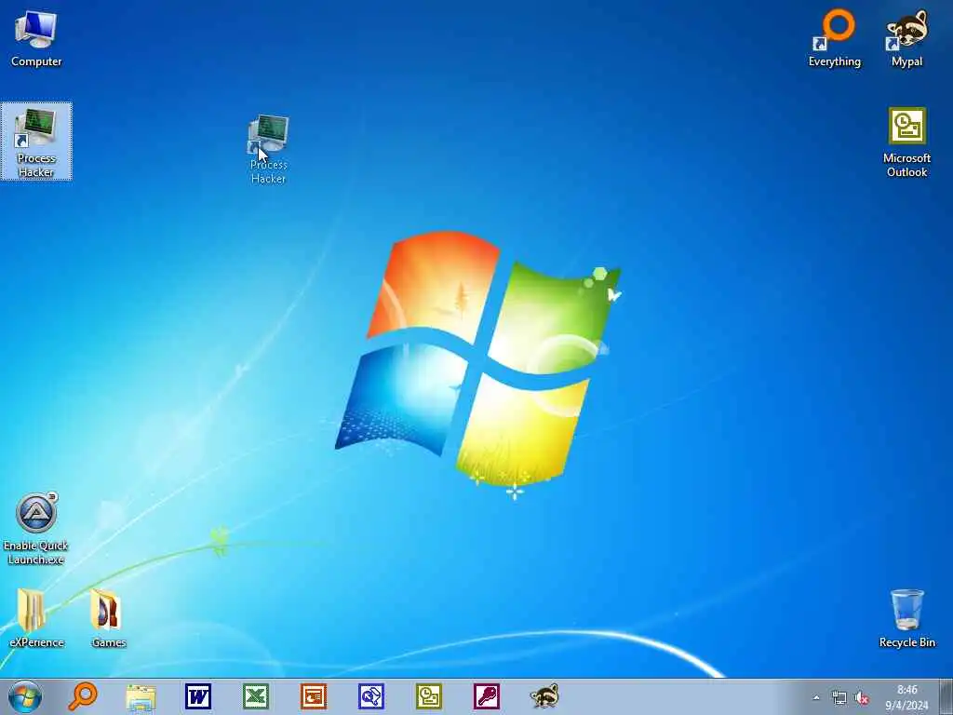953x715 pixels.
Task: Open Windows Explorer from the taskbar
Action: 141,696
